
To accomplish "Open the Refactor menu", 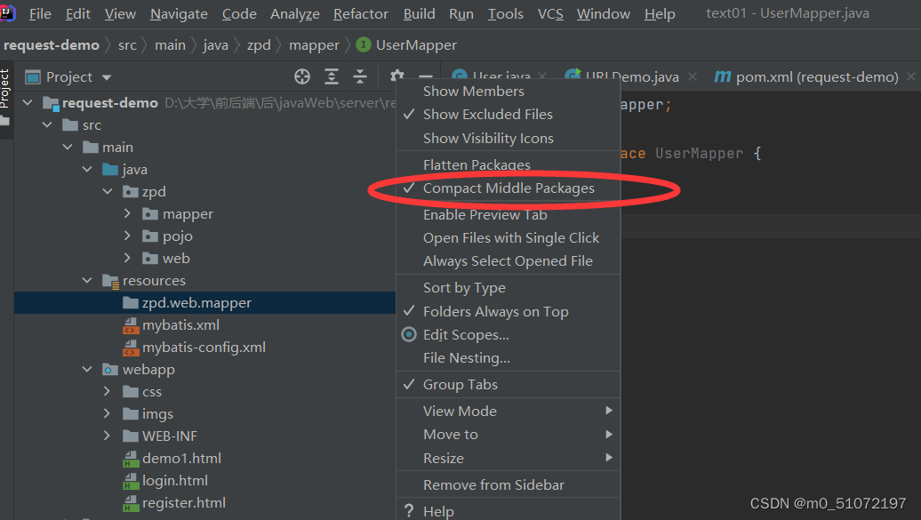I will pyautogui.click(x=361, y=13).
